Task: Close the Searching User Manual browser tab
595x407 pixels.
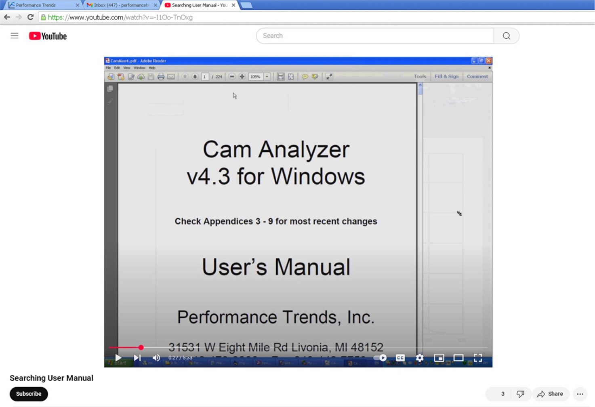Action: [233, 5]
